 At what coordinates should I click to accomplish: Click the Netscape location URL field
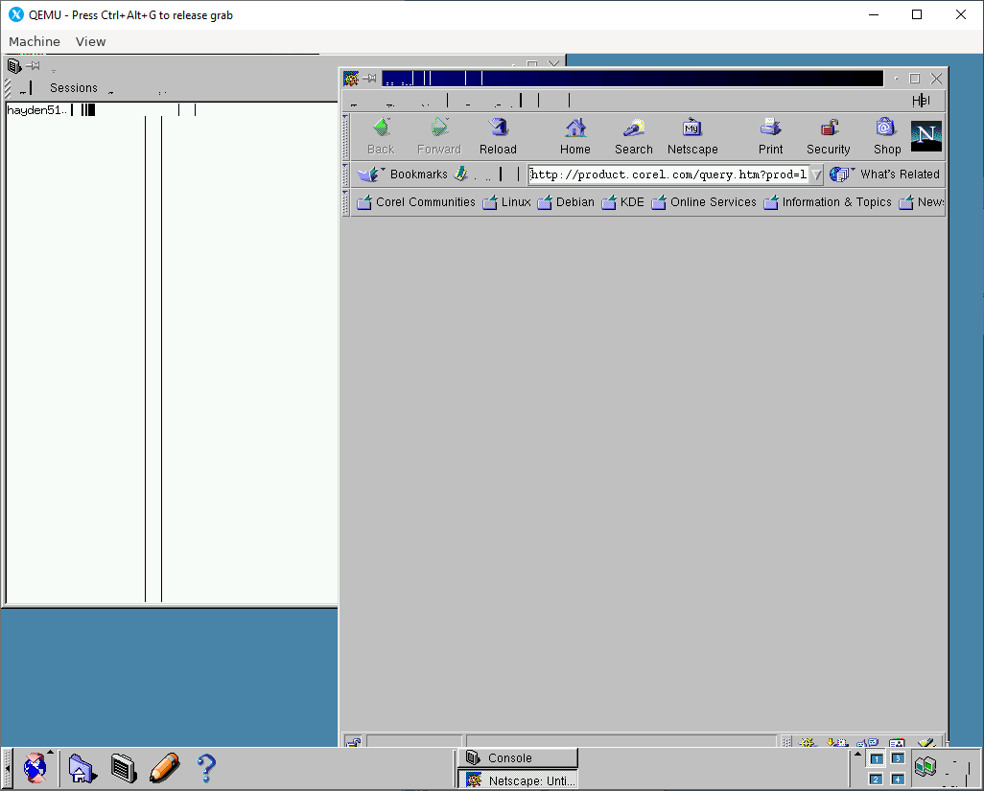click(669, 174)
